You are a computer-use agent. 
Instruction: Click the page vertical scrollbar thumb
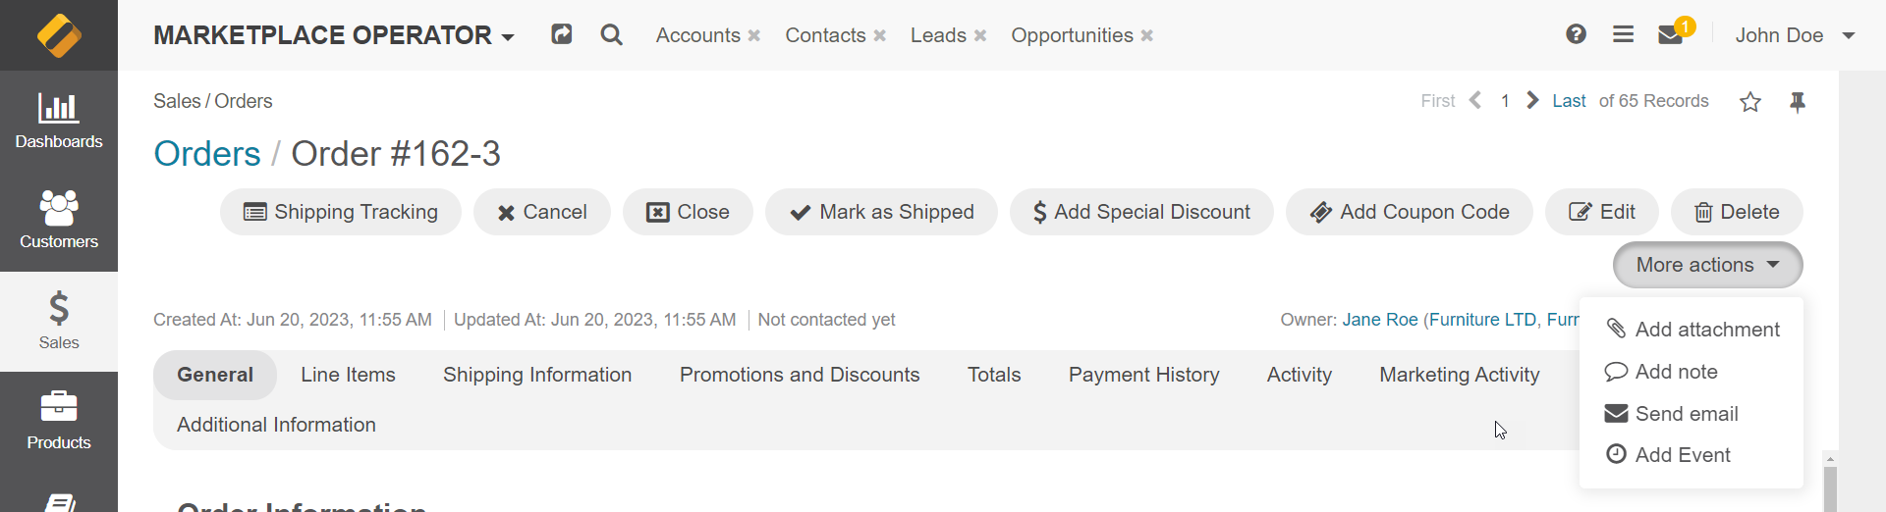1830,488
